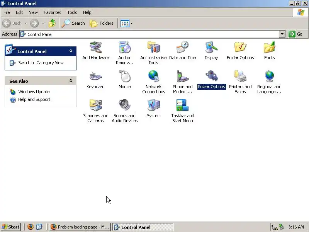309x232 pixels.
Task: Open the Printers and Faxes icon
Action: (240, 76)
